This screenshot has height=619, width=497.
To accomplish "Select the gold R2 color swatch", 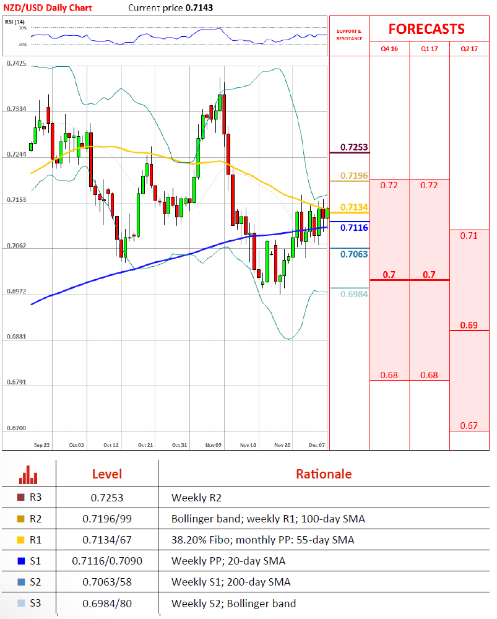I will coord(21,519).
